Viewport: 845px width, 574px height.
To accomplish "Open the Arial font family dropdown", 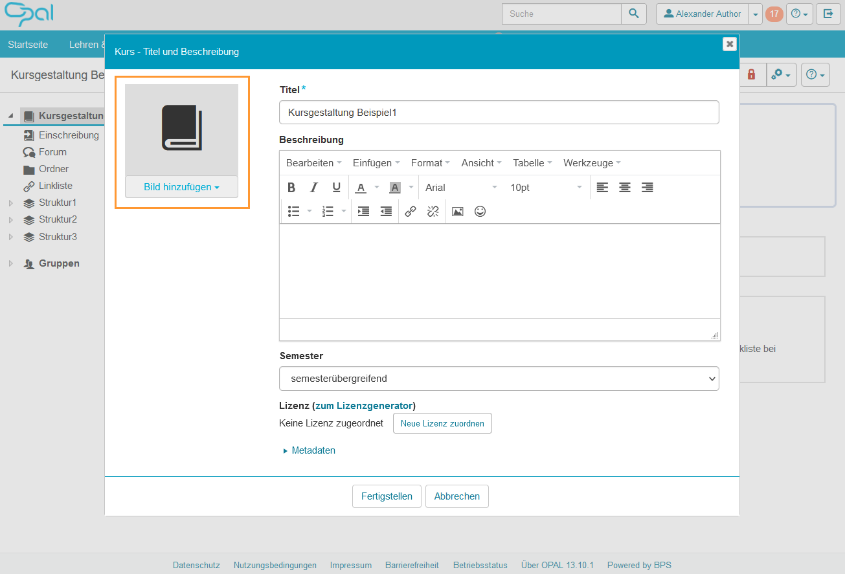I will (x=461, y=188).
